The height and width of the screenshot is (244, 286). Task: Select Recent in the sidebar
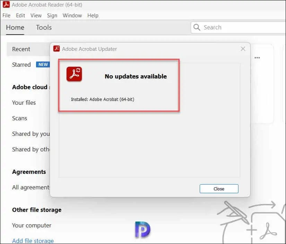point(28,49)
